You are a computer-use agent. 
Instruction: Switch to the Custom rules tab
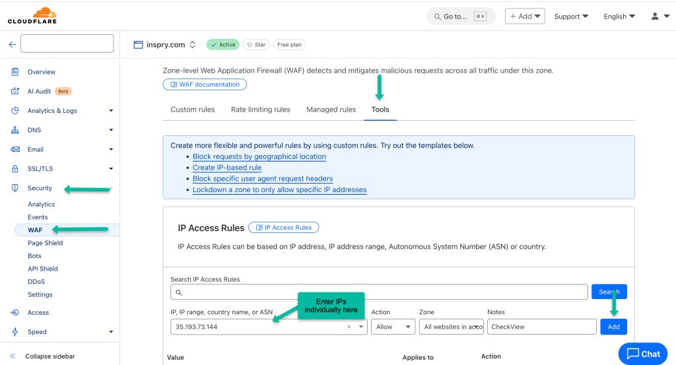coord(192,110)
